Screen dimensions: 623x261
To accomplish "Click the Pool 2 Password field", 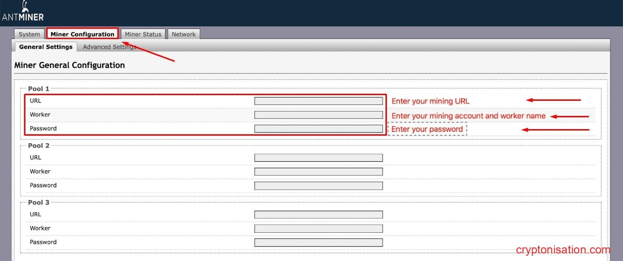I will (318, 186).
